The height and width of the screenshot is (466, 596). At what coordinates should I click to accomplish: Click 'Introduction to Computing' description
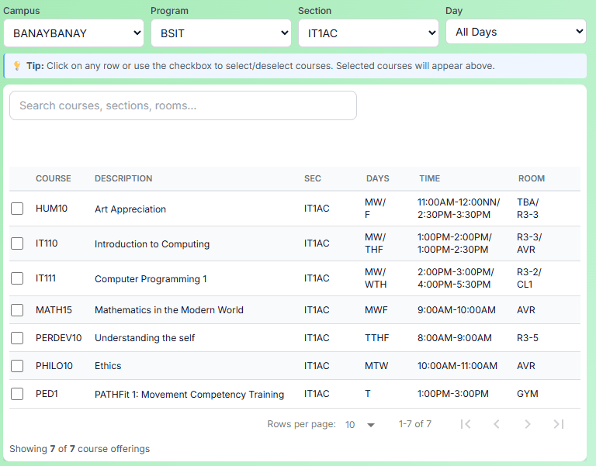[x=152, y=243]
